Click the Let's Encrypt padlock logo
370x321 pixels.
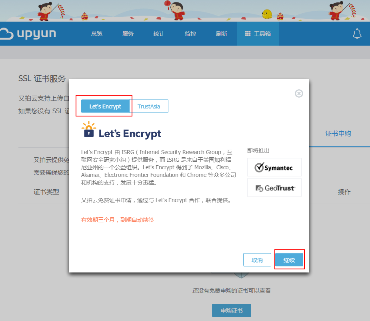pos(88,130)
